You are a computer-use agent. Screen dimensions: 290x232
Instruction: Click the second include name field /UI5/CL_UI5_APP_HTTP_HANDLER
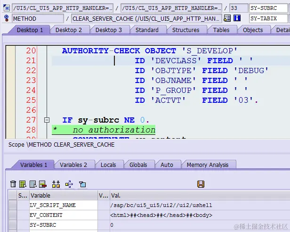[x=171, y=8]
